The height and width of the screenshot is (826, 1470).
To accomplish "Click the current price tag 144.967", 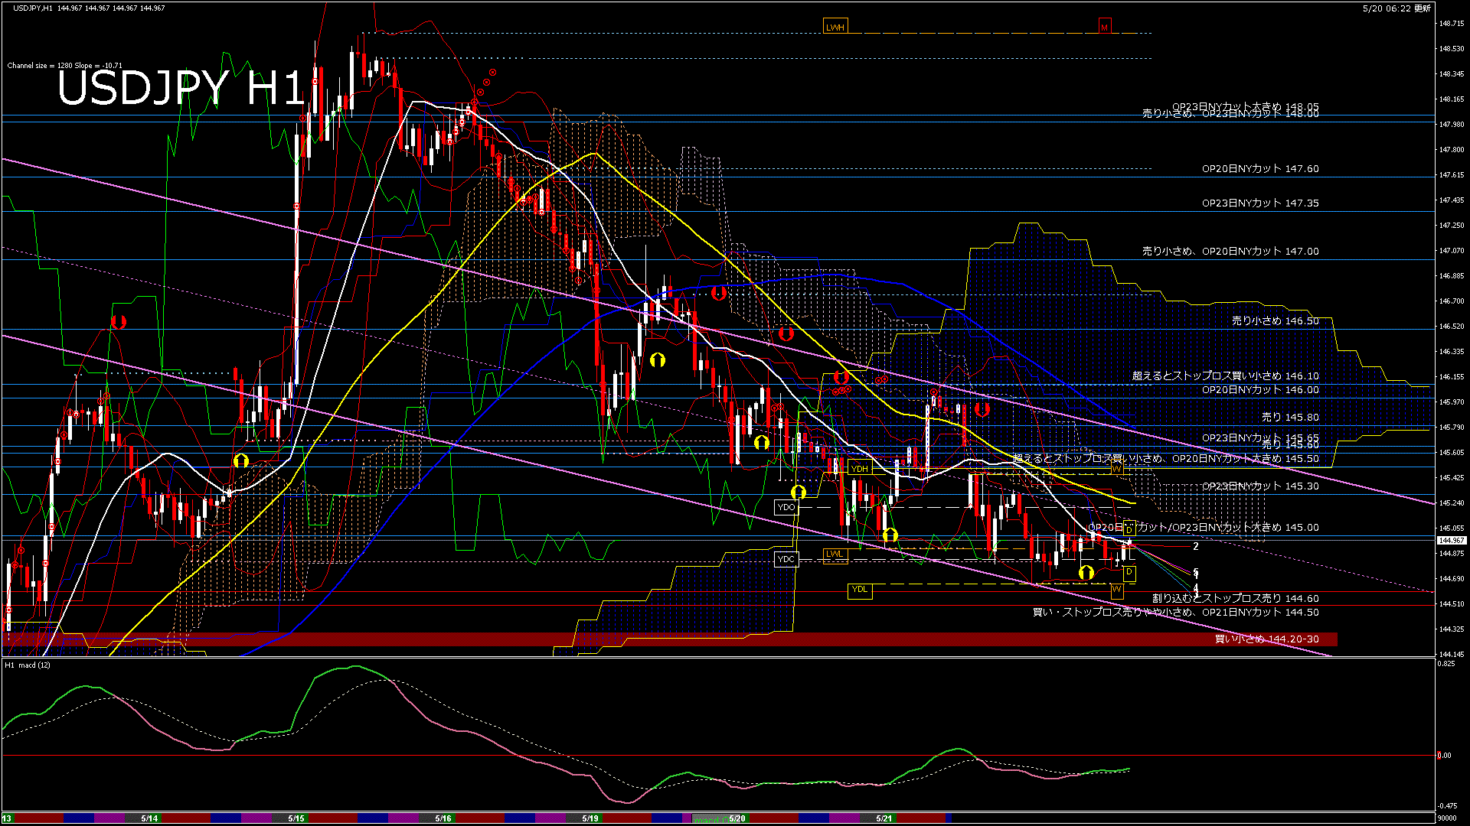I will [1451, 540].
